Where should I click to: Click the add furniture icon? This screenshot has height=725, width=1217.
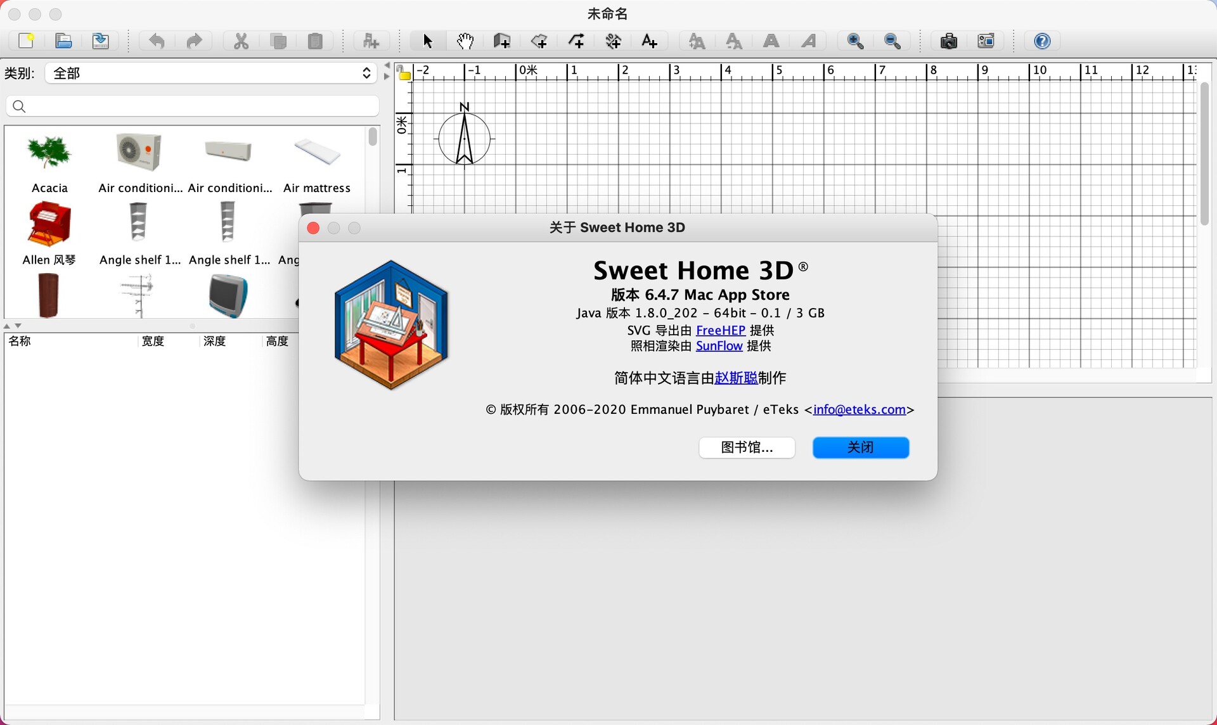(x=371, y=41)
